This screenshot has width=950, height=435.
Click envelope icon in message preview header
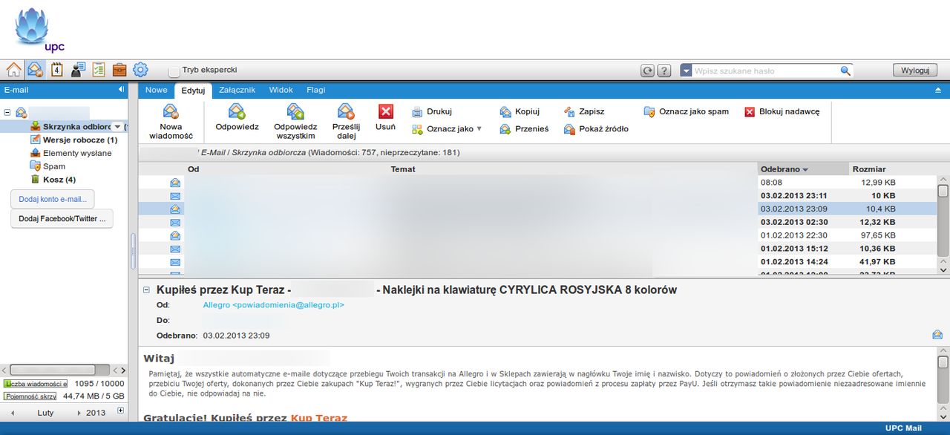937,335
